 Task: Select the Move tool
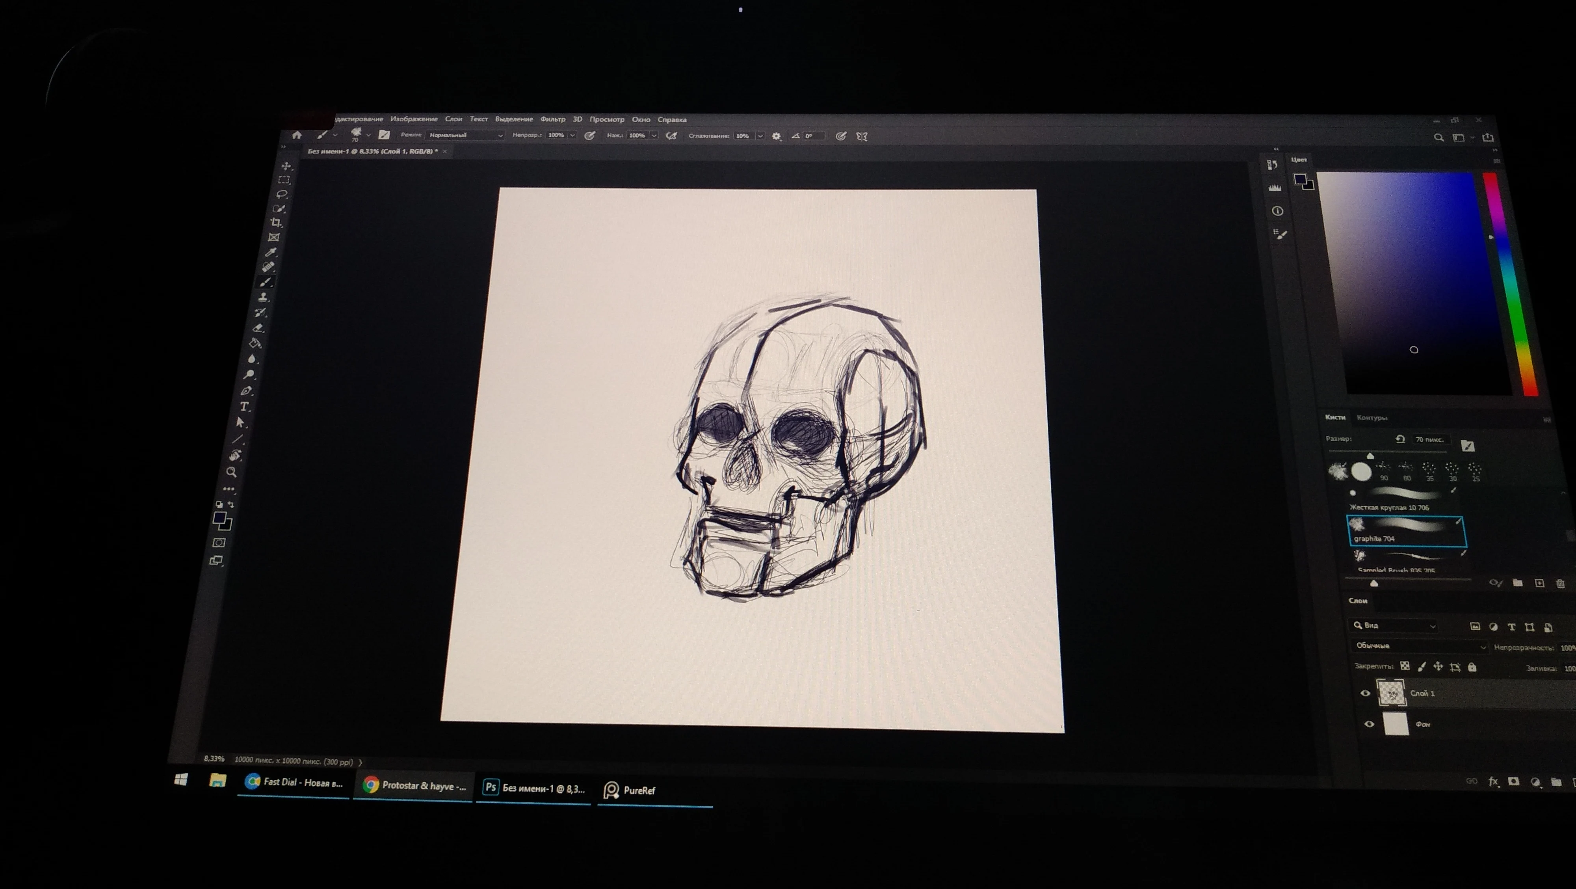point(286,166)
